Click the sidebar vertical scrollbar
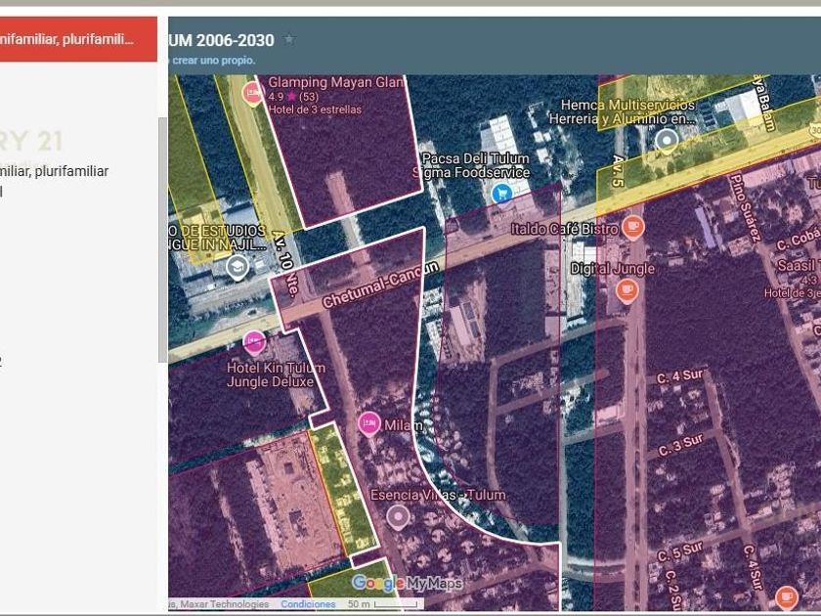Screen dimensions: 821x616 pyautogui.click(x=163, y=240)
